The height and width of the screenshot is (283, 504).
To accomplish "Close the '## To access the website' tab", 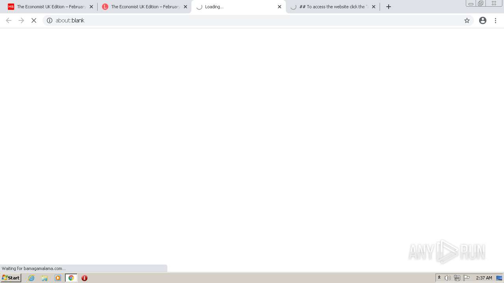I will click(374, 7).
